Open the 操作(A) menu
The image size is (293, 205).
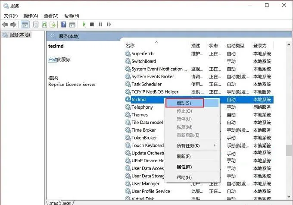coord(31,16)
